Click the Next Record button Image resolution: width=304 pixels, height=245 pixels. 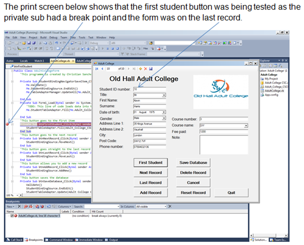(151, 173)
